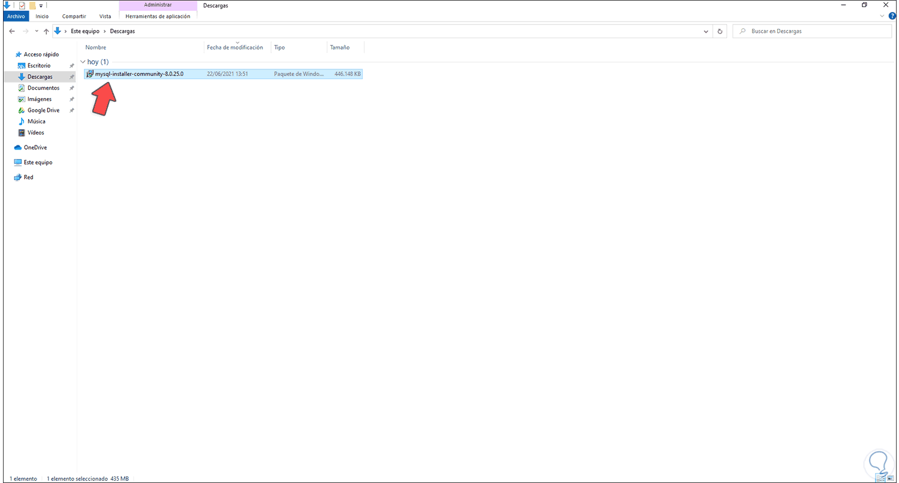Open the recent locations dropdown
899x483 pixels.
coord(36,31)
